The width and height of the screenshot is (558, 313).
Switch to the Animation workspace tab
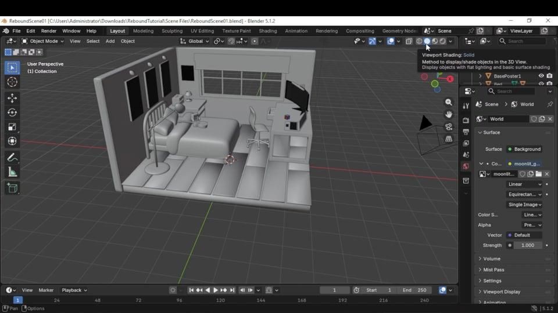click(296, 31)
